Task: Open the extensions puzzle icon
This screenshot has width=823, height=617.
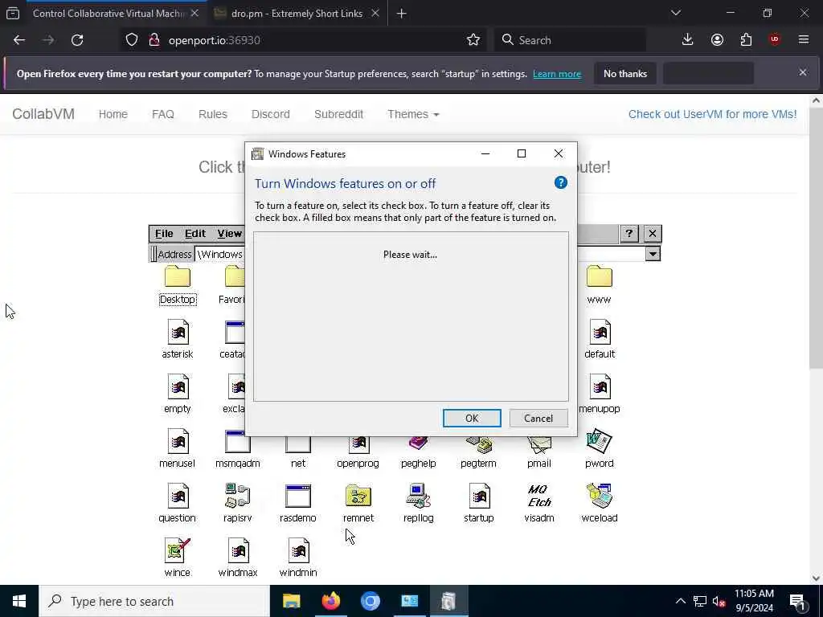Action: coord(746,40)
